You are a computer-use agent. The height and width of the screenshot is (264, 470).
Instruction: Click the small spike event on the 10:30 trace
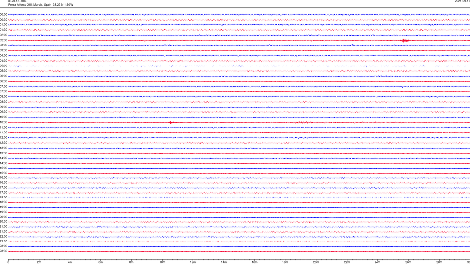click(x=170, y=122)
